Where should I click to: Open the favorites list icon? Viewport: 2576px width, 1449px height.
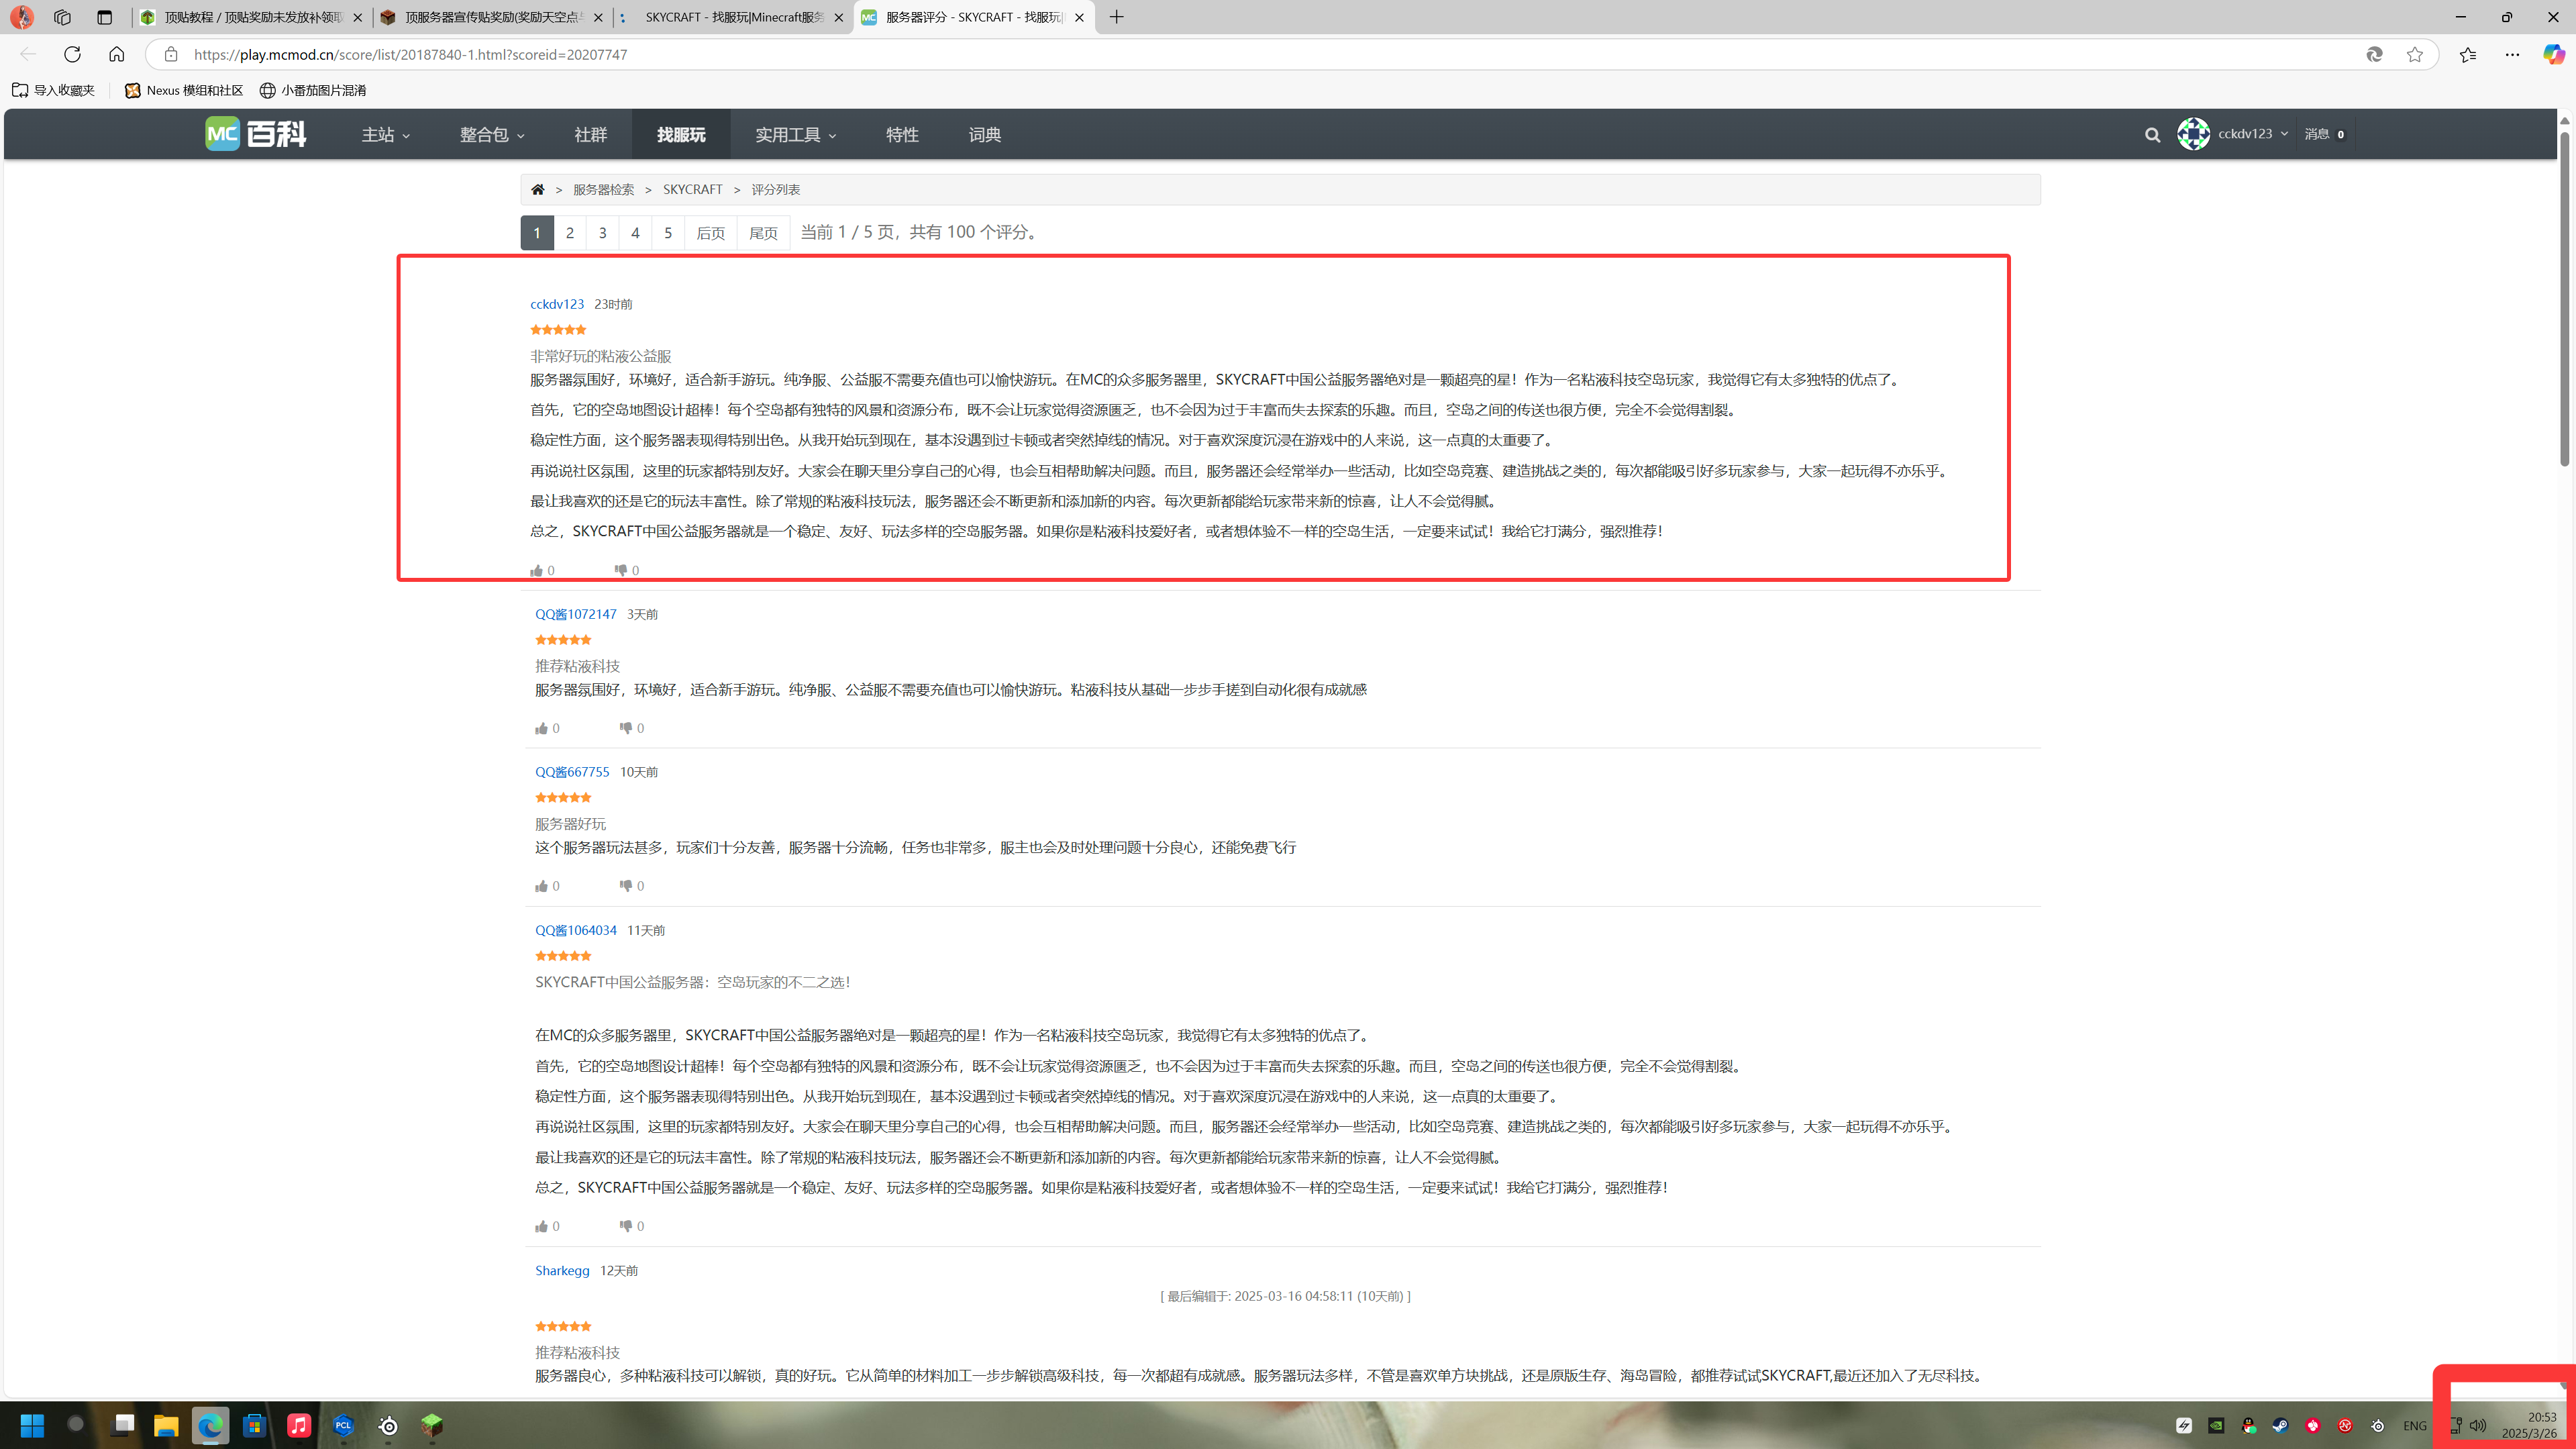(x=2468, y=54)
